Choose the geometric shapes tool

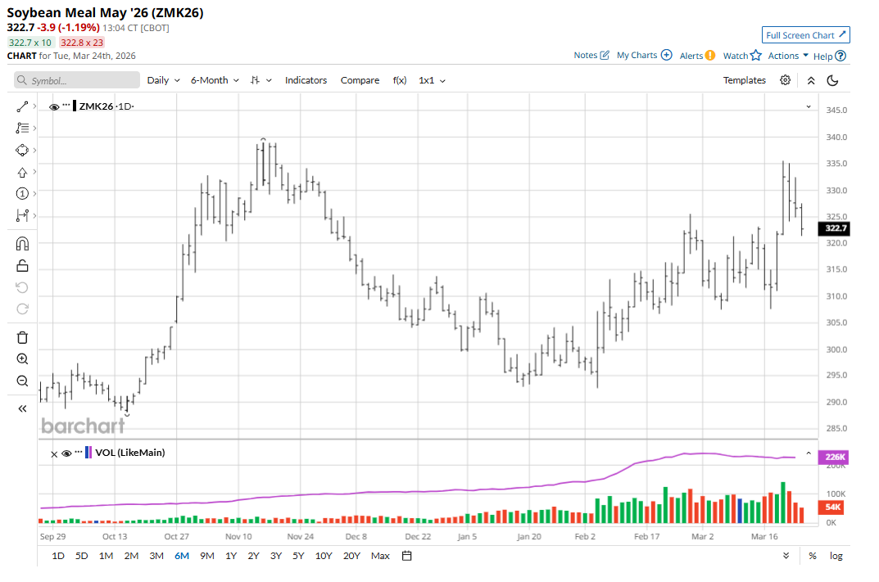[x=22, y=150]
